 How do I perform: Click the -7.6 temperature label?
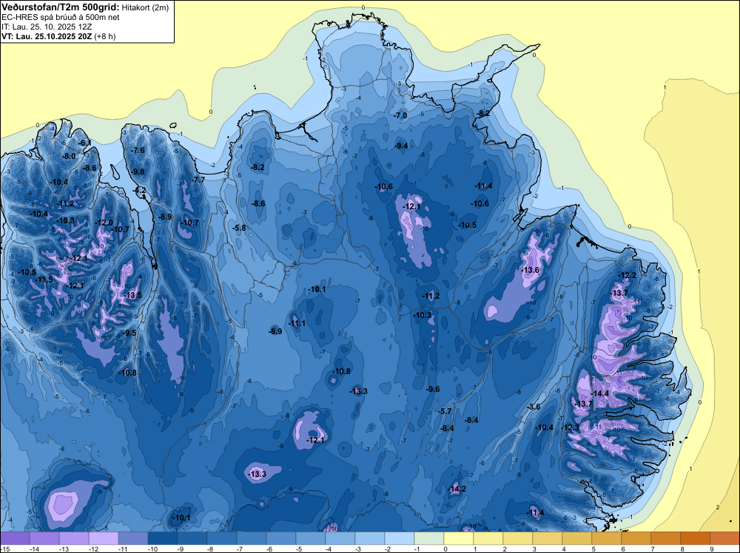point(138,150)
